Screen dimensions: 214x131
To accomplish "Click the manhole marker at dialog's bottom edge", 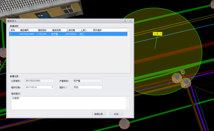I will coord(124,124).
